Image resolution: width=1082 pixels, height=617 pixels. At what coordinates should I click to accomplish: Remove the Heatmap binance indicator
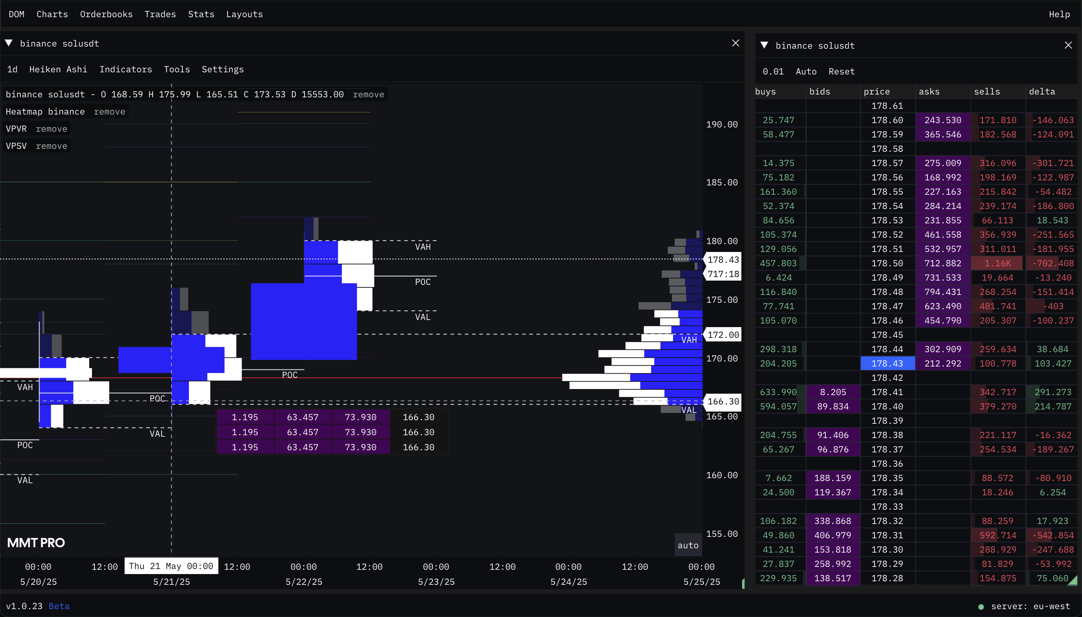[x=109, y=112]
